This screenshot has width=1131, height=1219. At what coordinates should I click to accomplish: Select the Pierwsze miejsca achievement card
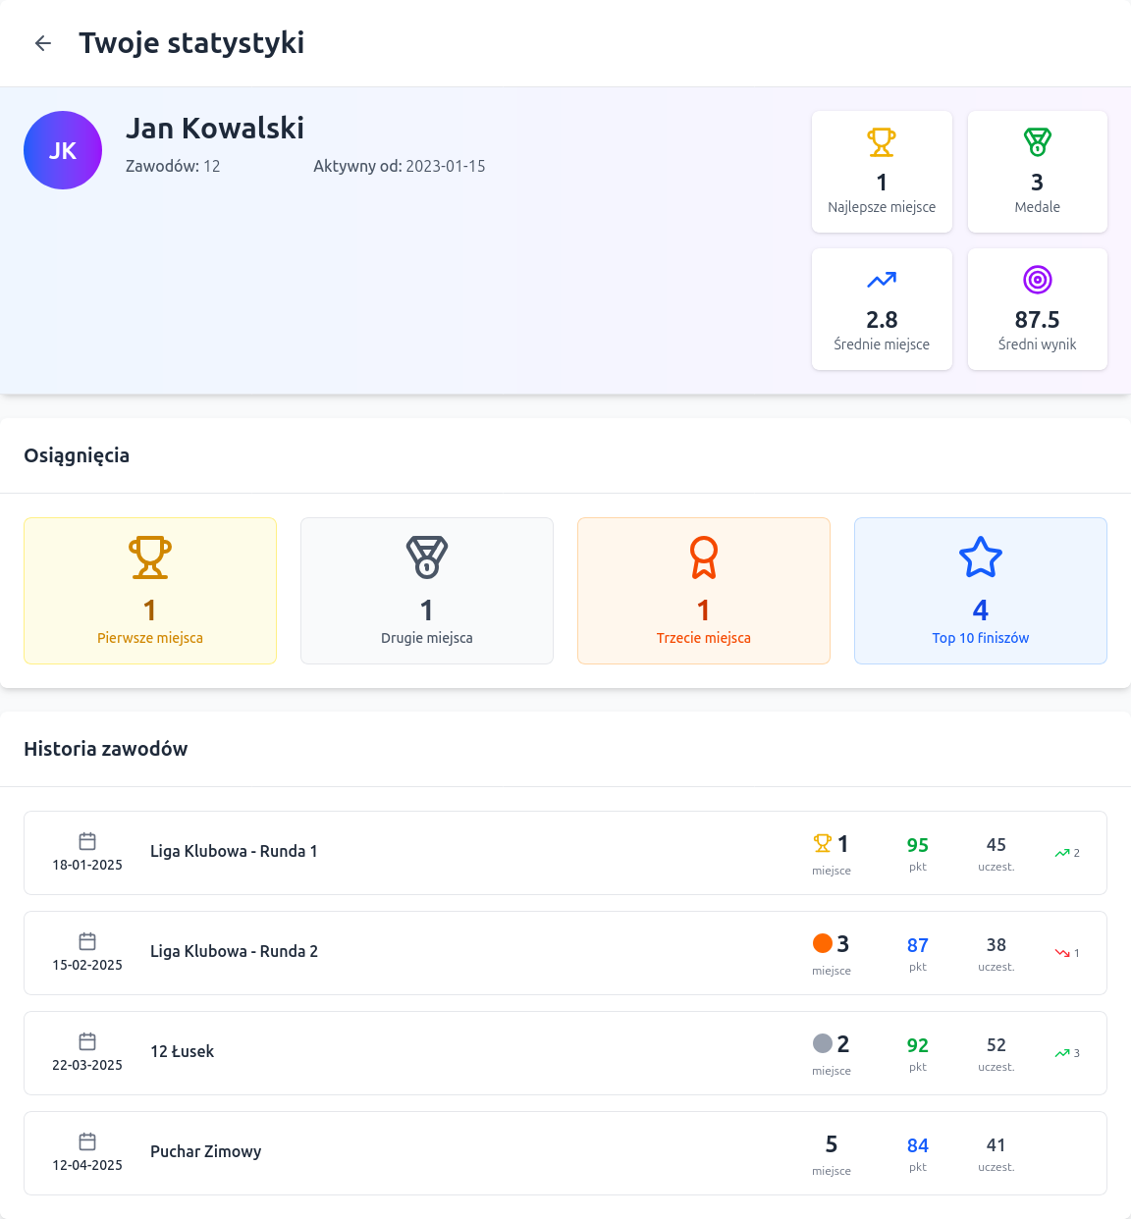click(150, 591)
